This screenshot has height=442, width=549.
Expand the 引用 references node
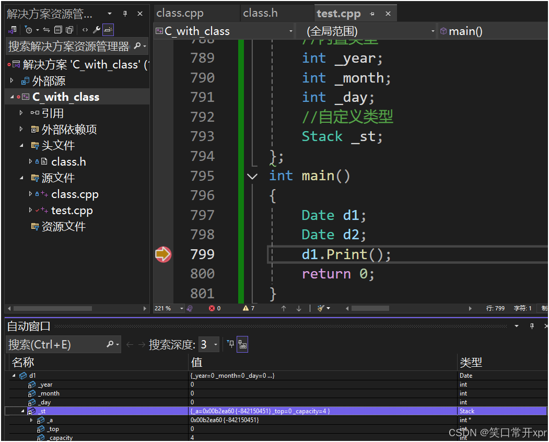[x=21, y=113]
